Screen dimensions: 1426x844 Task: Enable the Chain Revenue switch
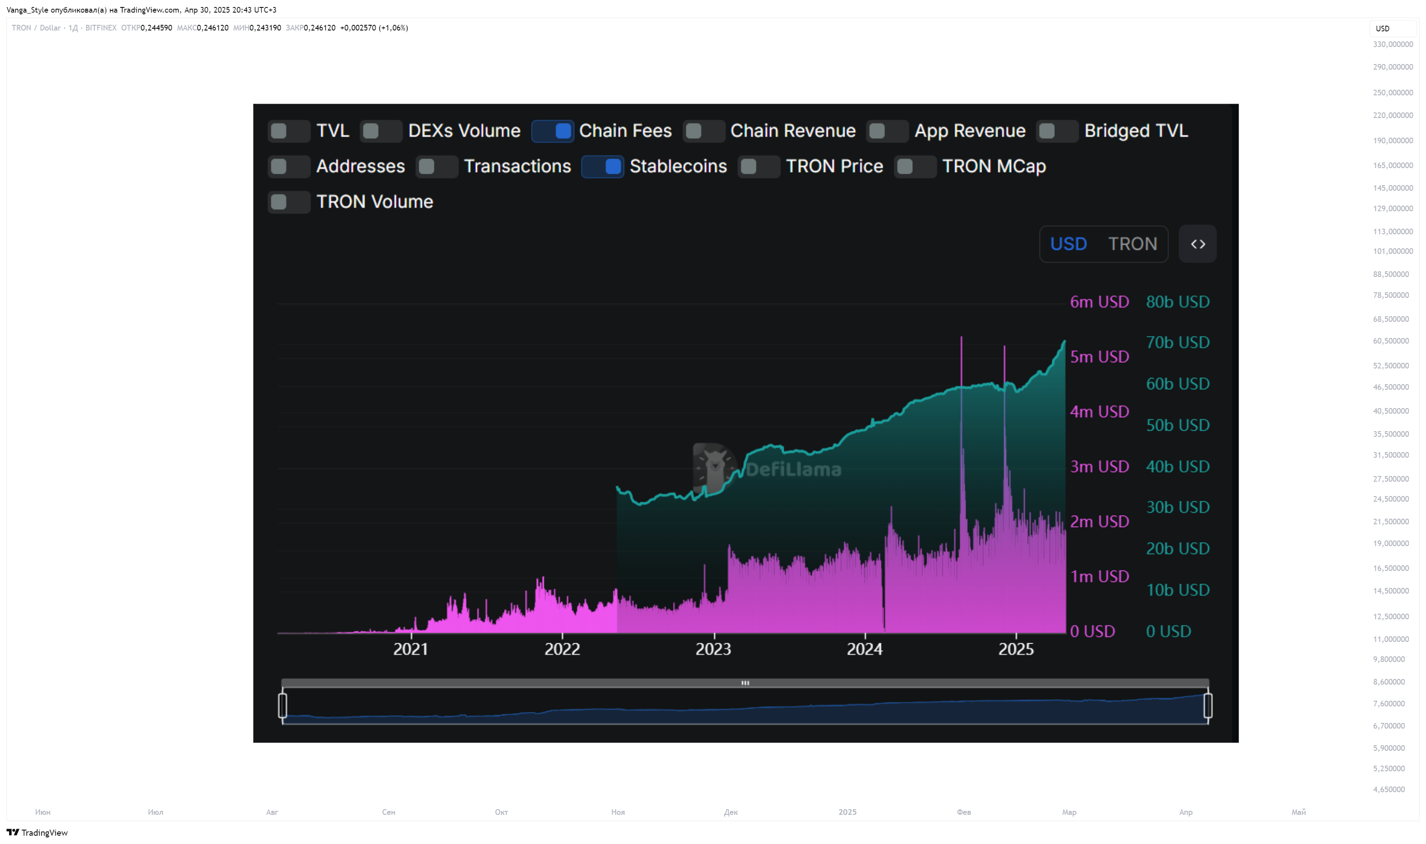[704, 132]
